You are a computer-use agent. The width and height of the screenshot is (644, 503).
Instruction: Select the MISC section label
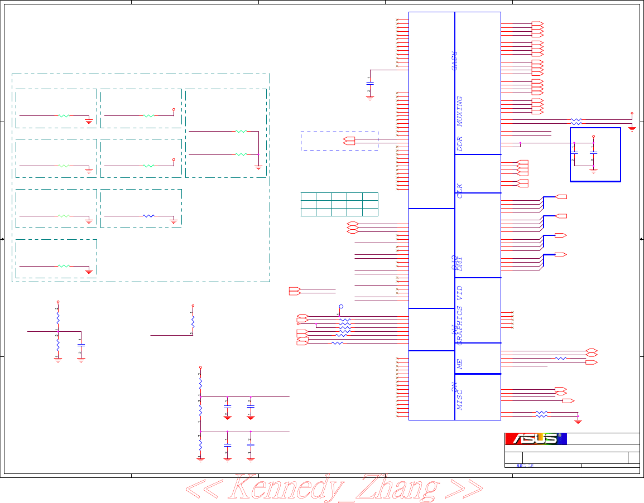[x=460, y=400]
